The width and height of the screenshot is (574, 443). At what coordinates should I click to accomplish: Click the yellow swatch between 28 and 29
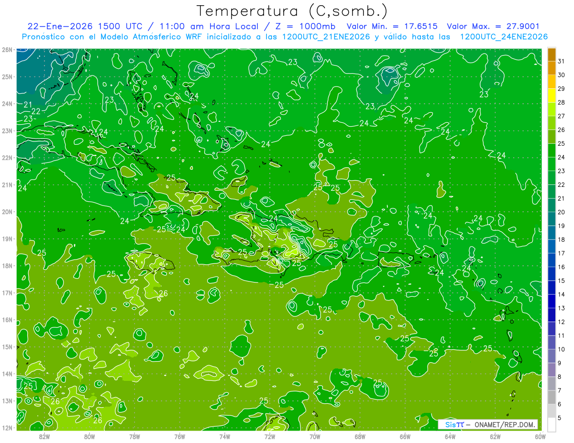[552, 96]
